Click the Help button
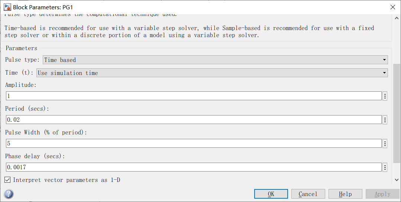401x202 pixels. point(345,194)
